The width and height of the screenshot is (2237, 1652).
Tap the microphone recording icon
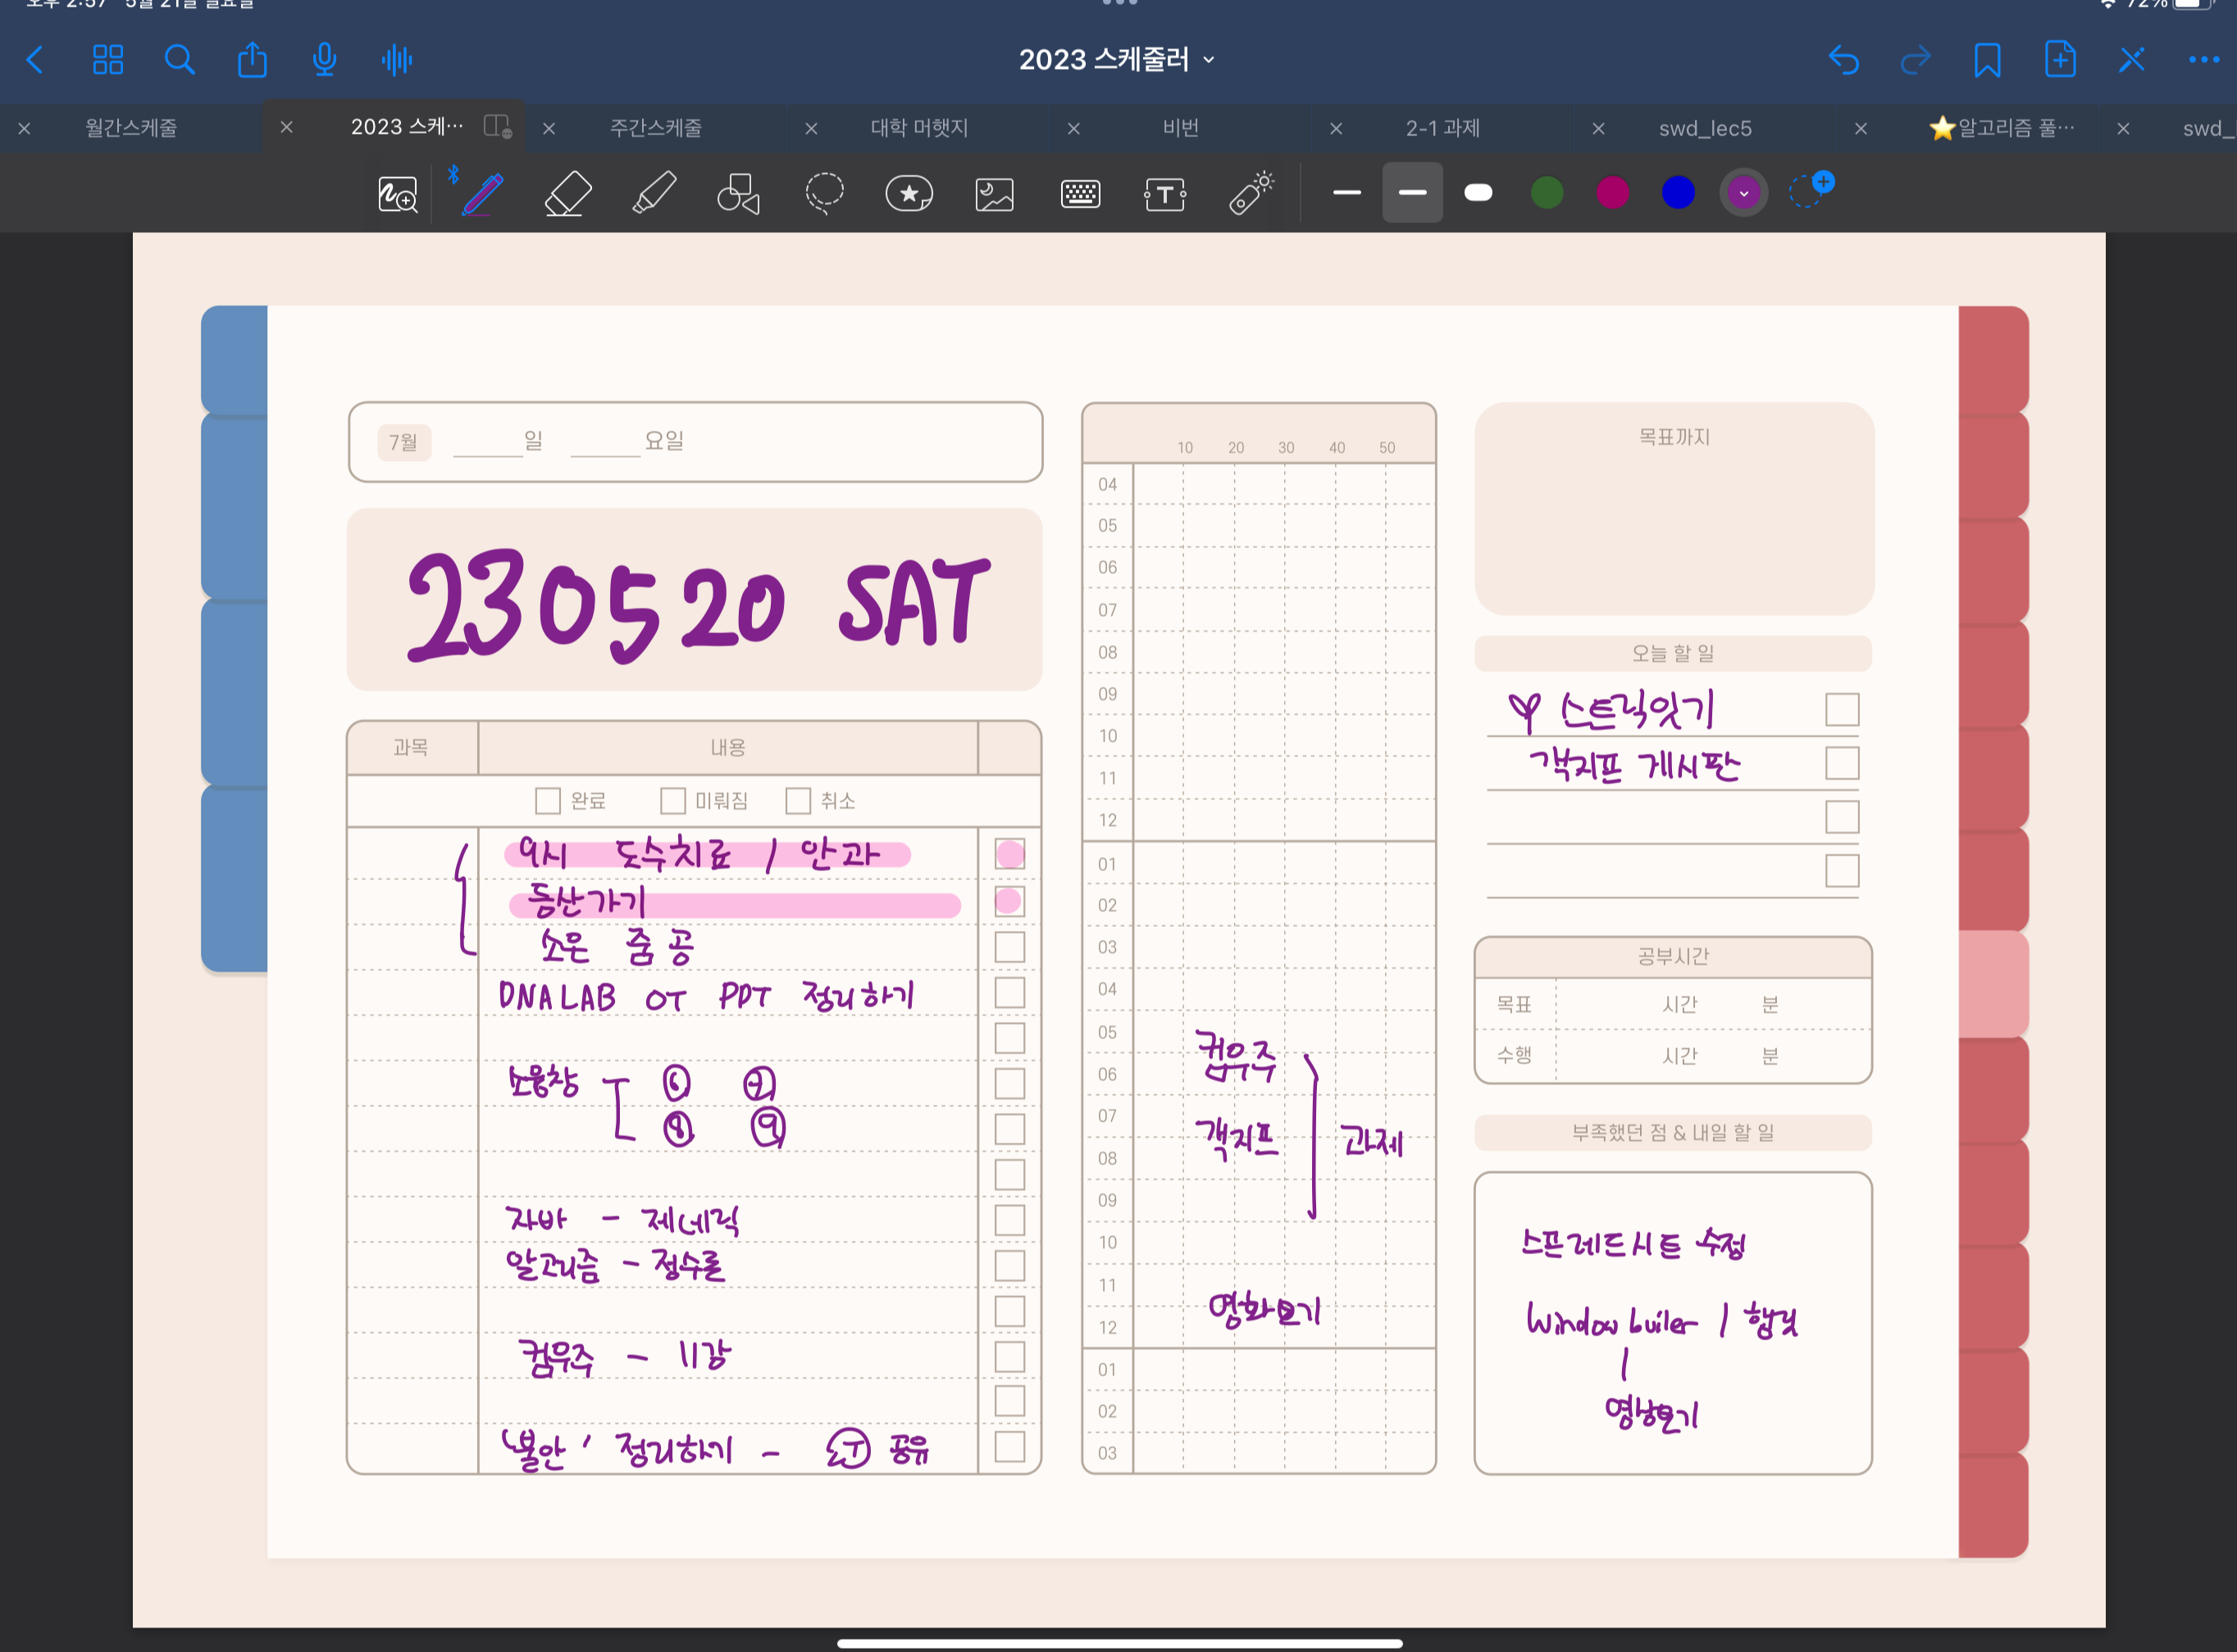324,60
